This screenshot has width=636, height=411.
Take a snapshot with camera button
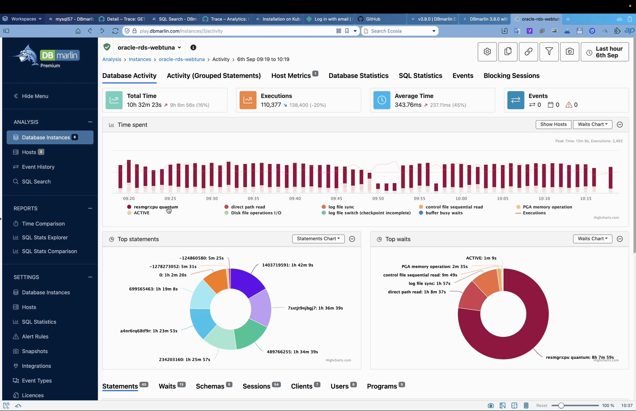point(569,52)
